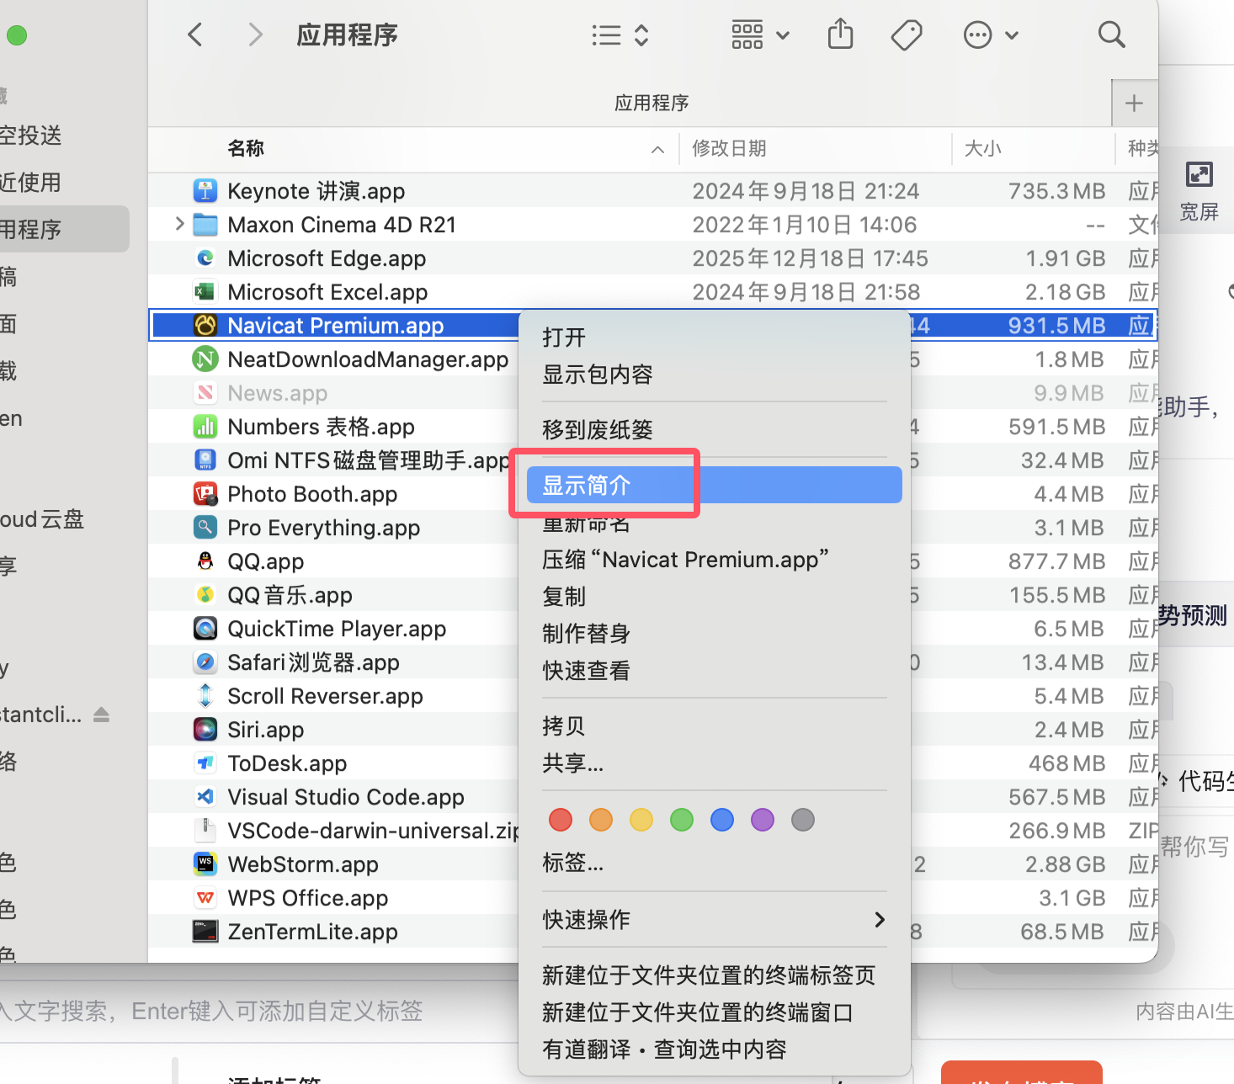Select the Pro Everything.app icon

pyautogui.click(x=205, y=528)
